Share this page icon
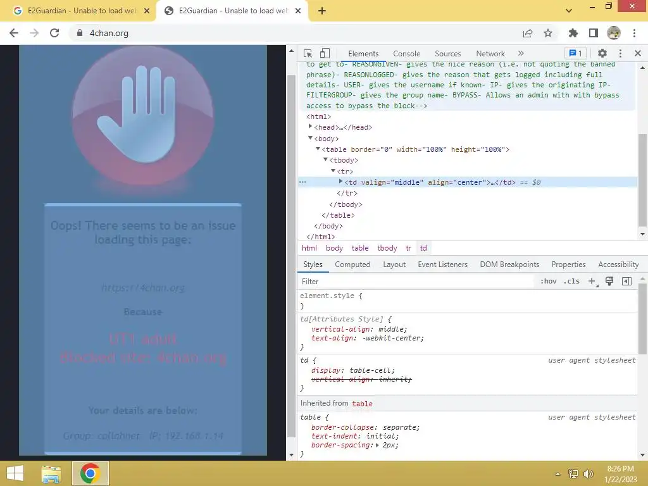This screenshot has height=486, width=648. (x=528, y=33)
